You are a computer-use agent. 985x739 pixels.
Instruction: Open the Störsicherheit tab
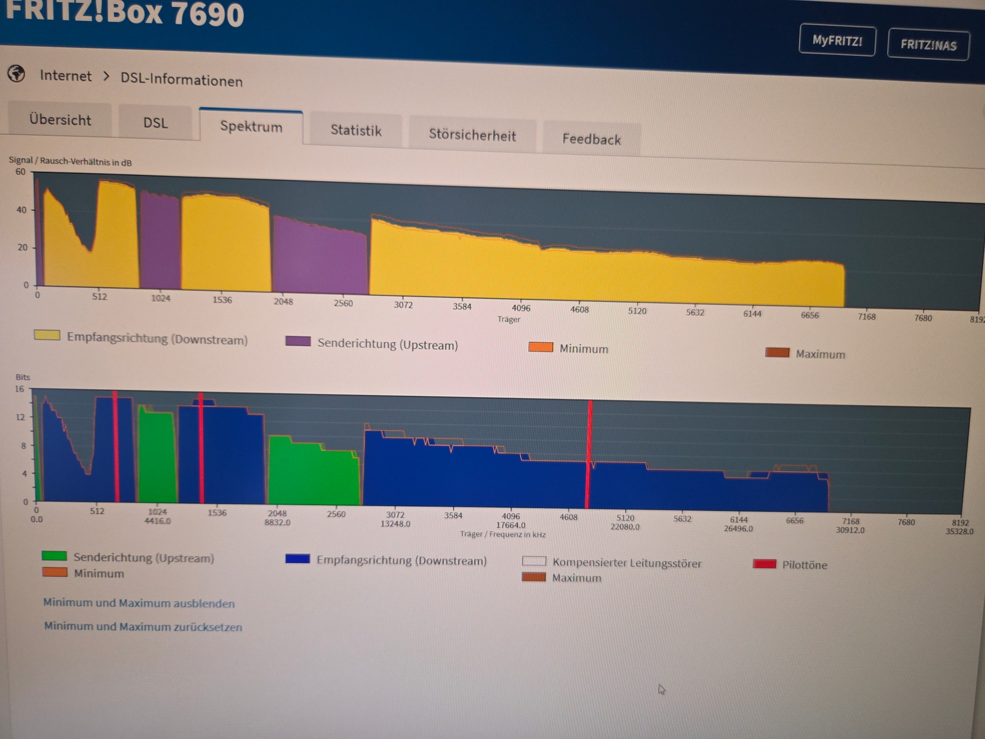pyautogui.click(x=472, y=135)
